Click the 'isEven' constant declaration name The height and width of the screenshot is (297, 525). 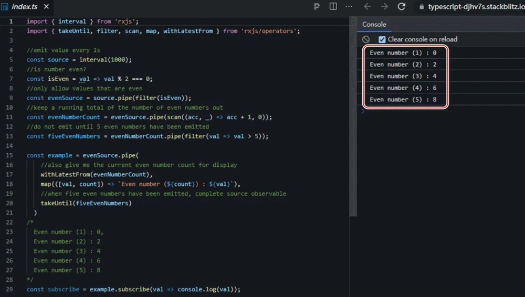coord(58,79)
